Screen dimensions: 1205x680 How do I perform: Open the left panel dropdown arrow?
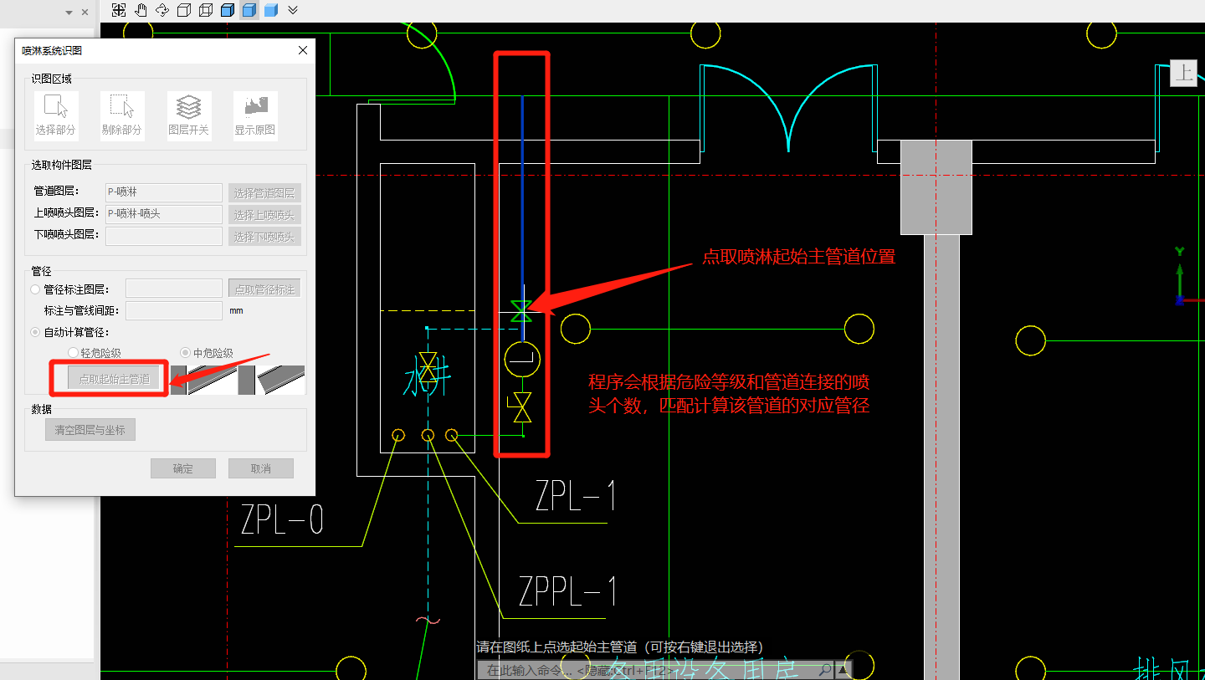69,13
